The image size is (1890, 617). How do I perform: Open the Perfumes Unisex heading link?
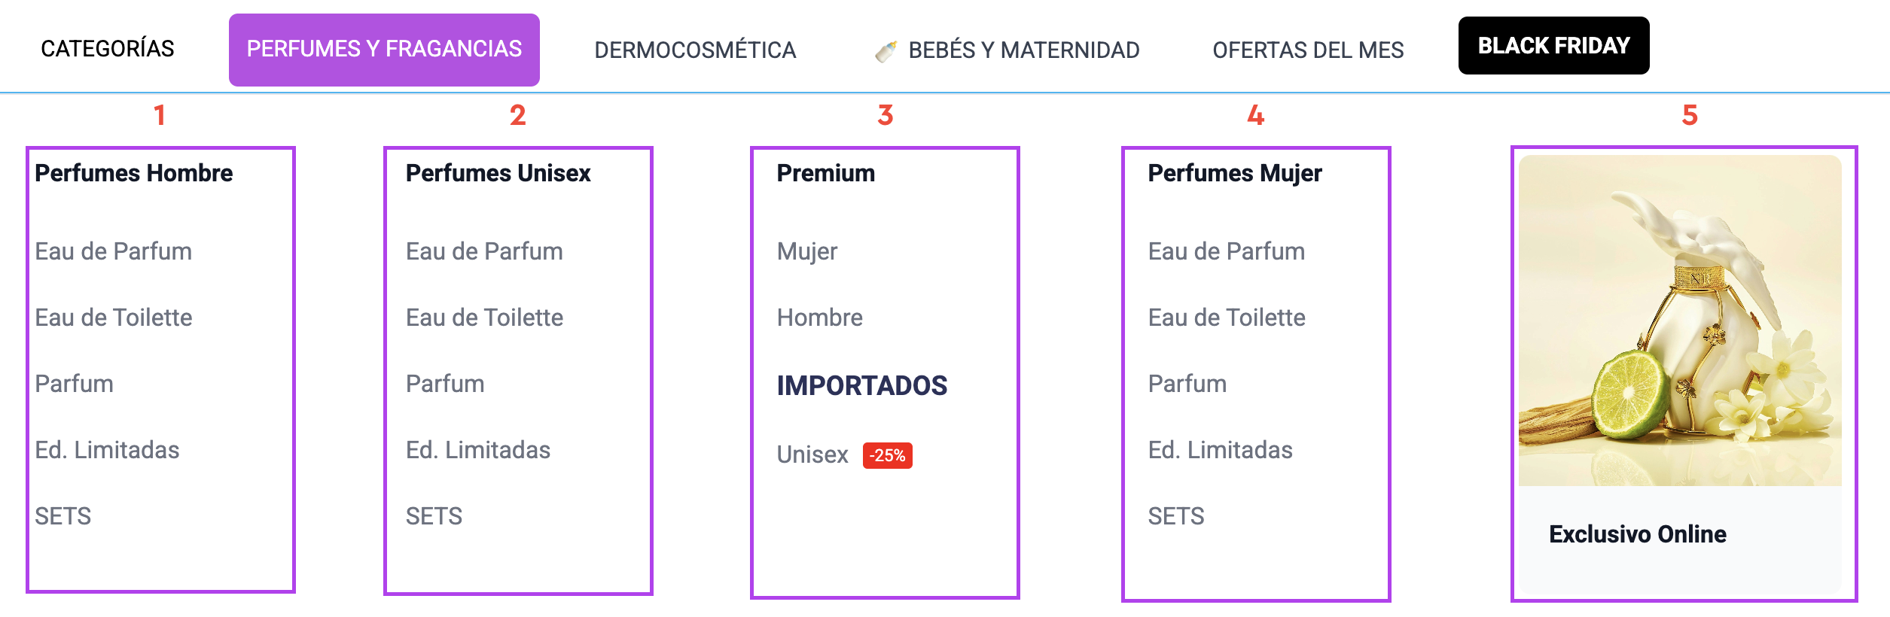coord(498,173)
